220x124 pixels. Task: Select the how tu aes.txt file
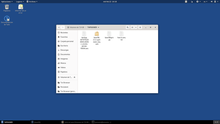point(122,36)
